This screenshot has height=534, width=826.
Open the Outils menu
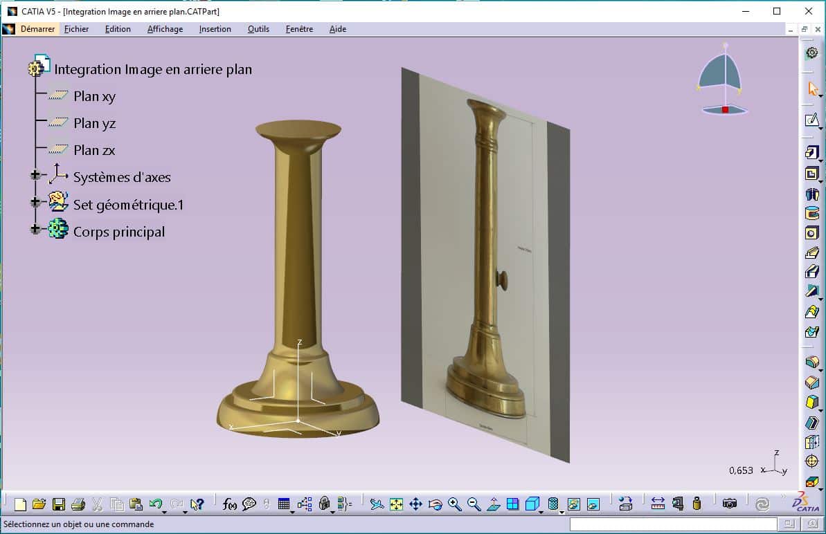tap(258, 29)
